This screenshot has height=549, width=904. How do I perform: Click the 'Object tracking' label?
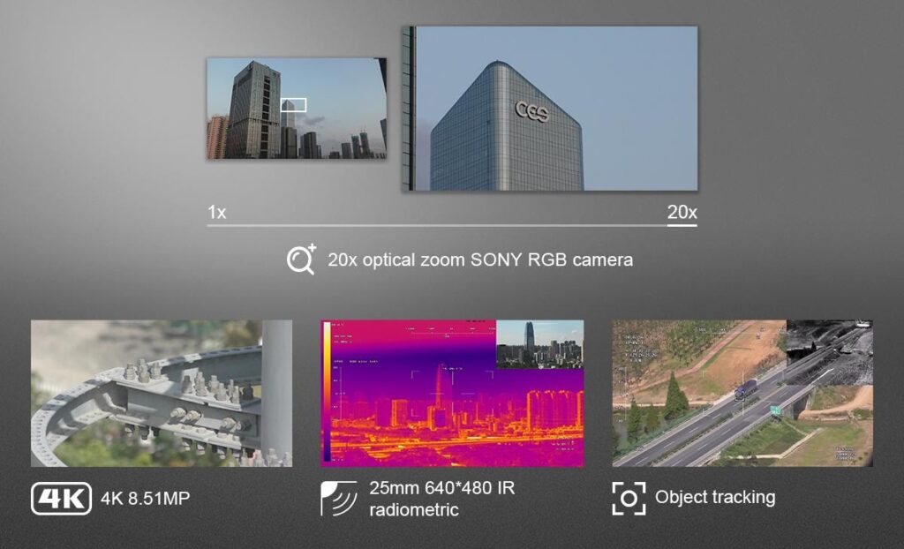click(x=714, y=497)
